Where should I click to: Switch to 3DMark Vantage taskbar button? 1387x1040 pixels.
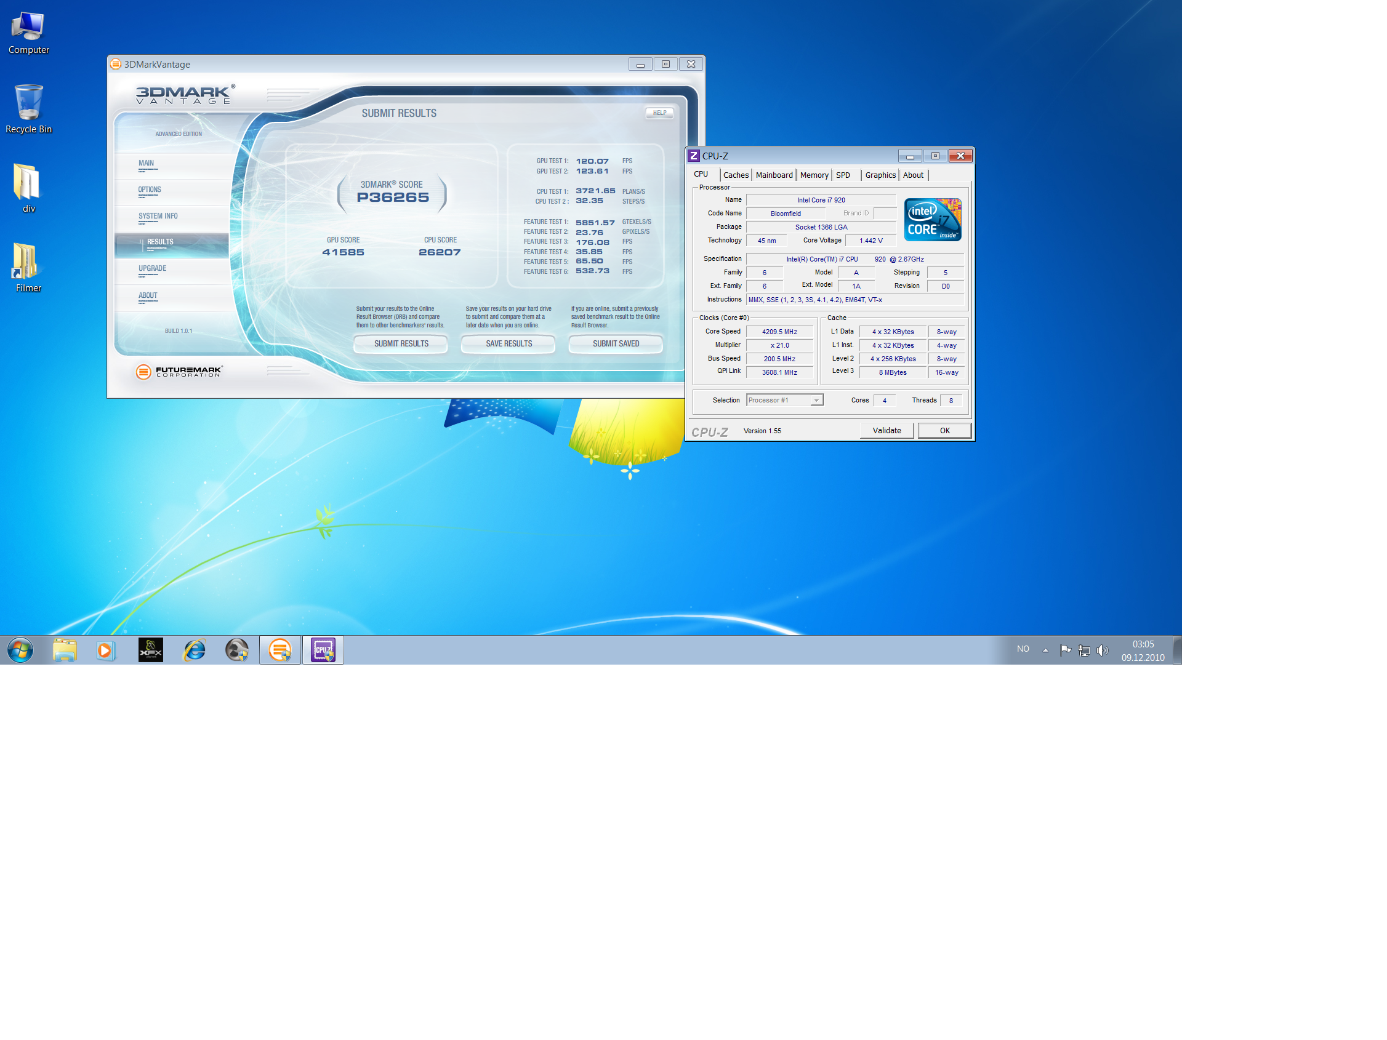279,650
